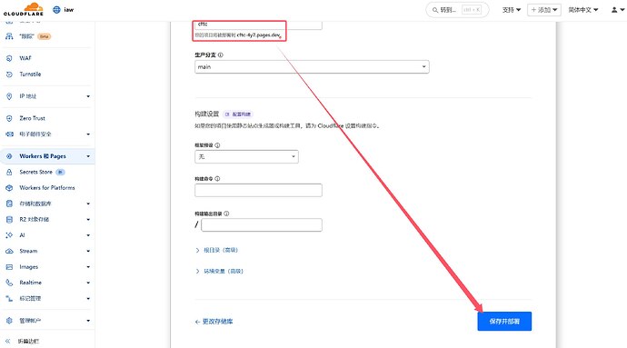Open the production branch dropdown showing main
This screenshot has width=627, height=348.
click(312, 67)
